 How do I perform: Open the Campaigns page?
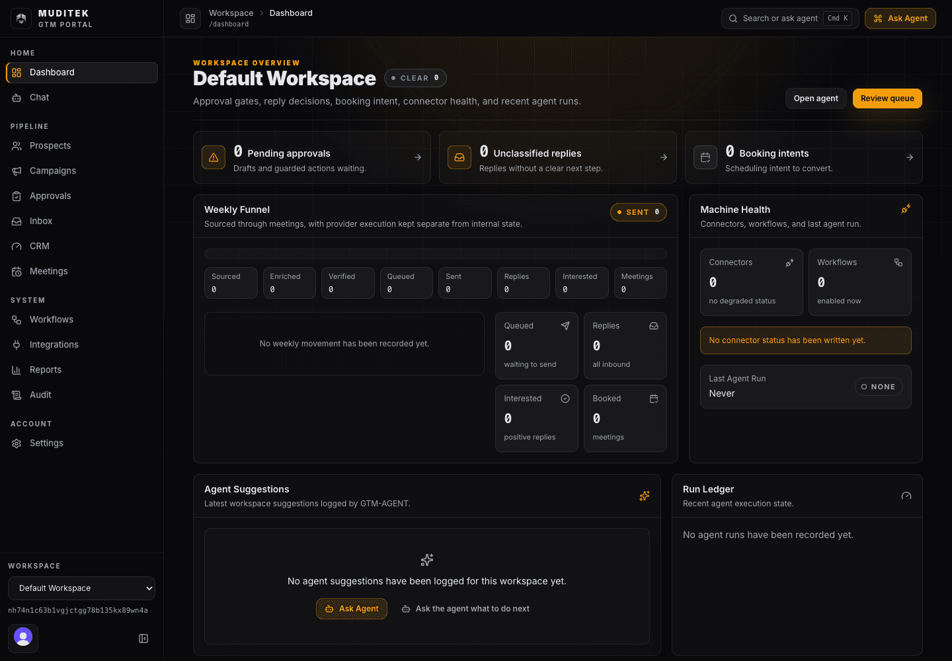click(x=82, y=171)
